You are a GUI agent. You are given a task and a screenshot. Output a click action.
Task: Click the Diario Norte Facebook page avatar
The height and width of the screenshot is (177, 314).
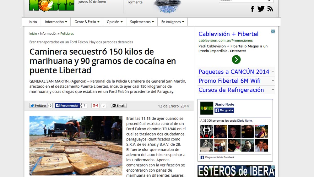207,108
